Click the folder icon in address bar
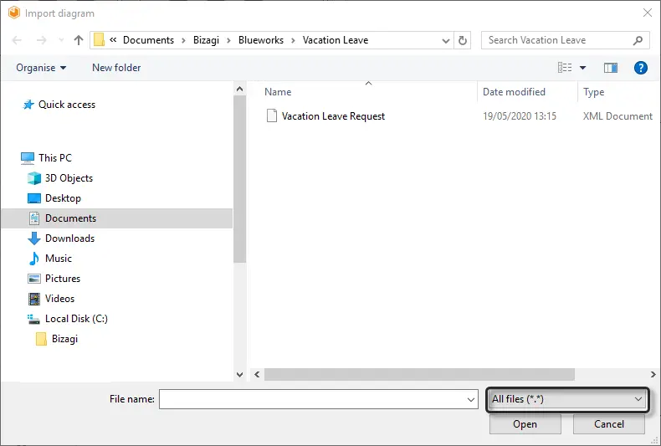 tap(99, 40)
